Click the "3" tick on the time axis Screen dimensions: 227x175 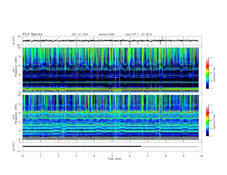(76, 156)
